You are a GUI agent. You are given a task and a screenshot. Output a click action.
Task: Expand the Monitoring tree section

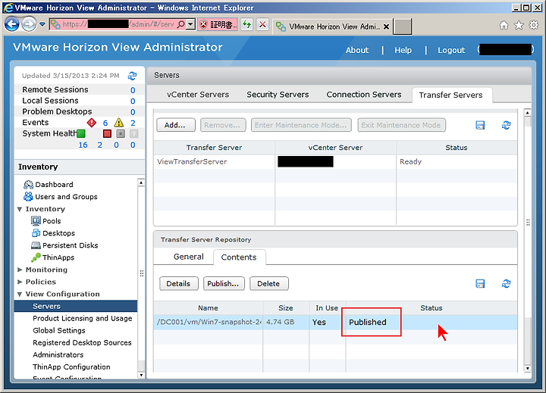(20, 270)
